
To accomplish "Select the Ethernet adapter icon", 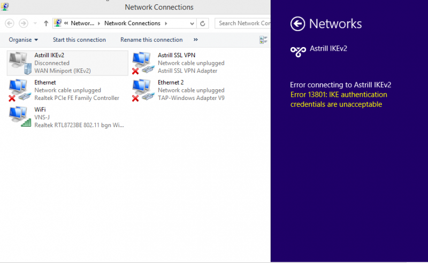I will [20, 90].
